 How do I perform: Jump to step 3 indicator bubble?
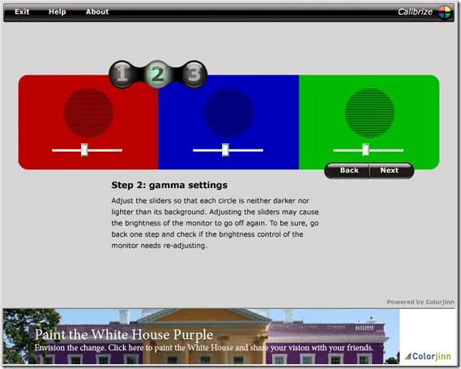pos(194,74)
